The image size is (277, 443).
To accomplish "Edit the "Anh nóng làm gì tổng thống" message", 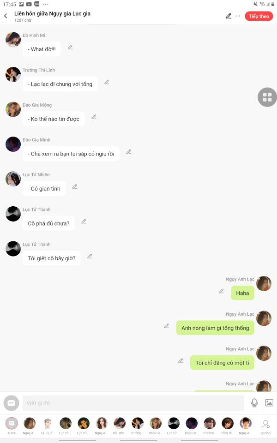I will click(167, 326).
